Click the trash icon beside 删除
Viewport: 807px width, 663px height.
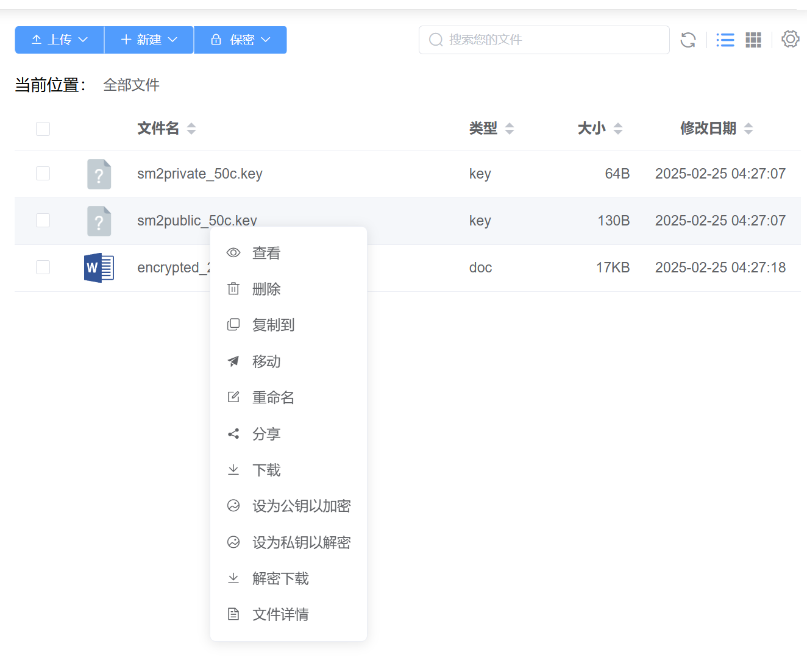(233, 289)
